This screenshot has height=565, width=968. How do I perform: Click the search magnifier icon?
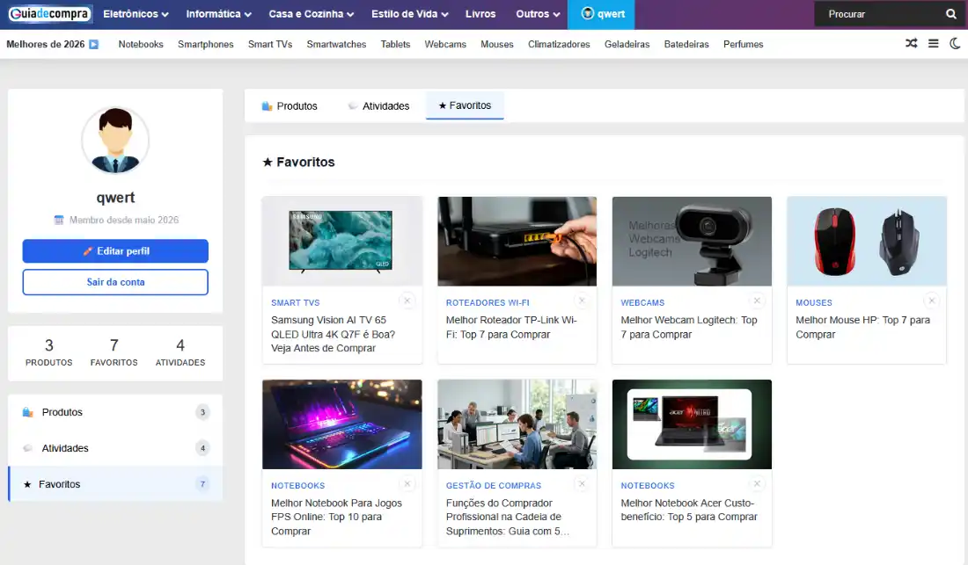click(950, 13)
